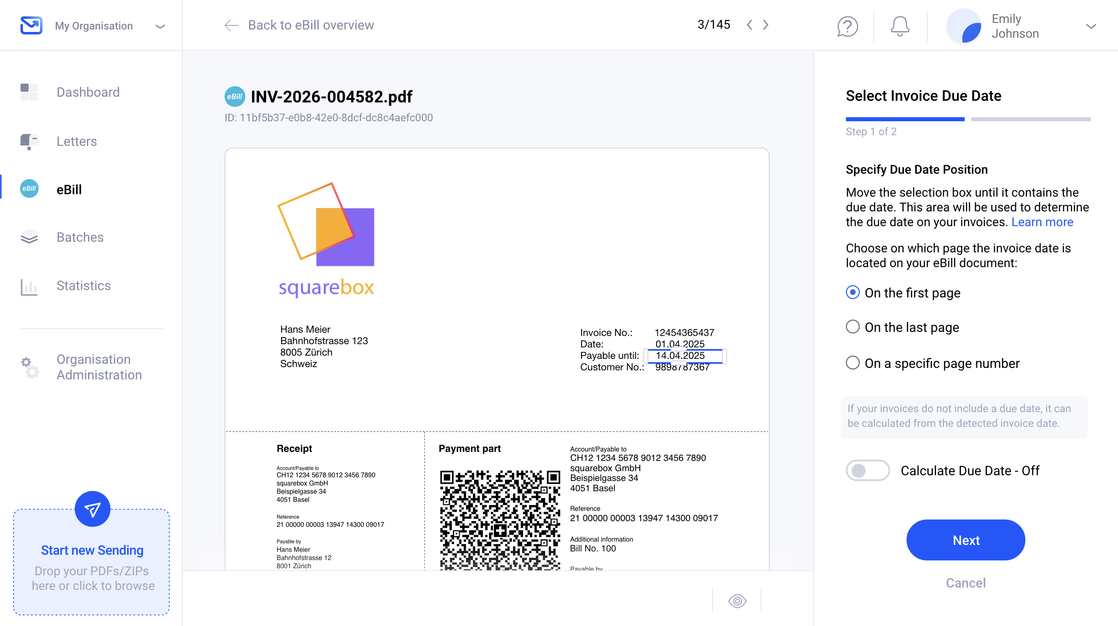The height and width of the screenshot is (626, 1118).
Task: Click the Bill No. 100 text
Action: click(593, 548)
